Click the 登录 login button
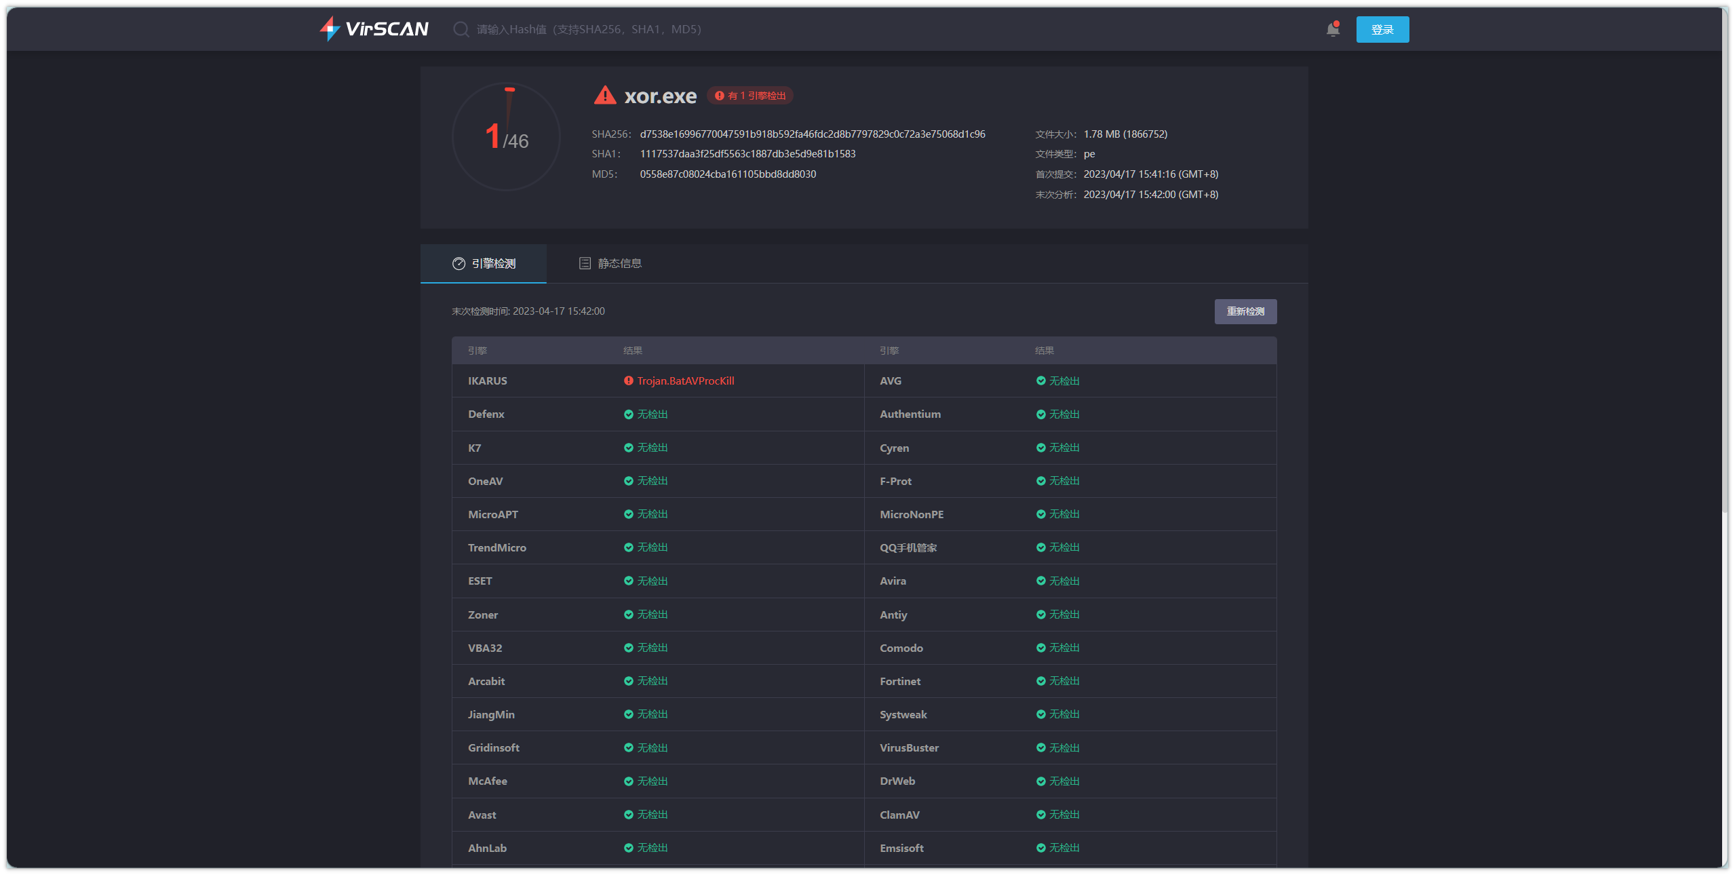 pyautogui.click(x=1382, y=30)
